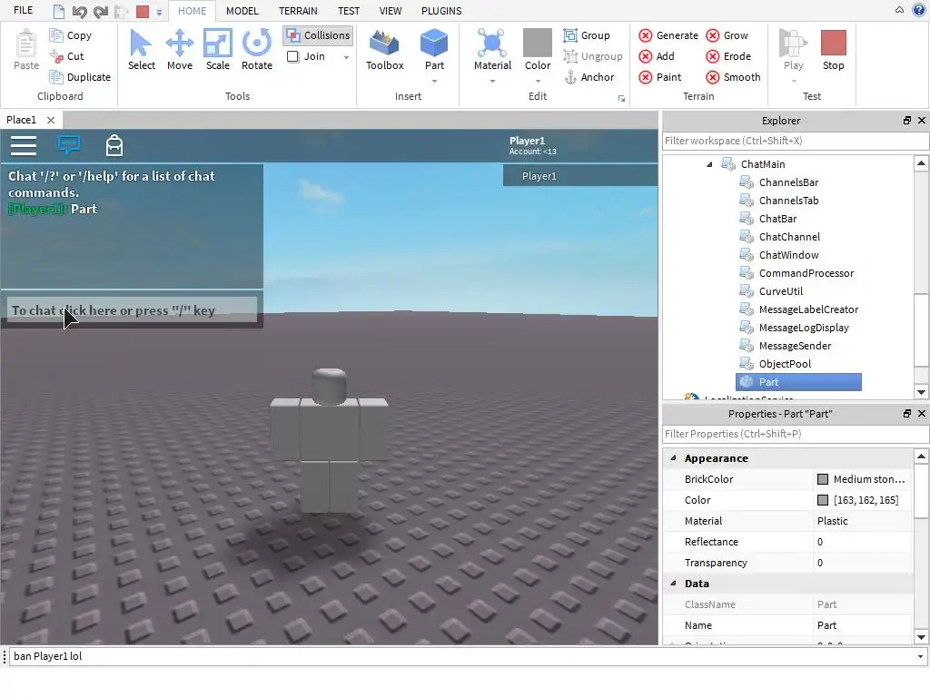Switch to the VIEW tab
This screenshot has height=697, width=930.
(x=391, y=11)
